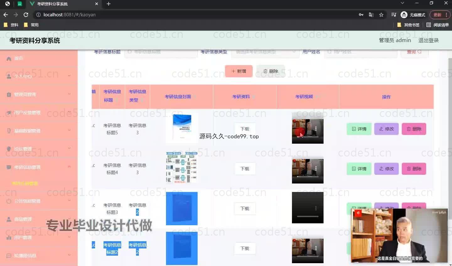Screen dimensions: 452x266
Task: Open the 首页 menu item
Action: point(39,58)
